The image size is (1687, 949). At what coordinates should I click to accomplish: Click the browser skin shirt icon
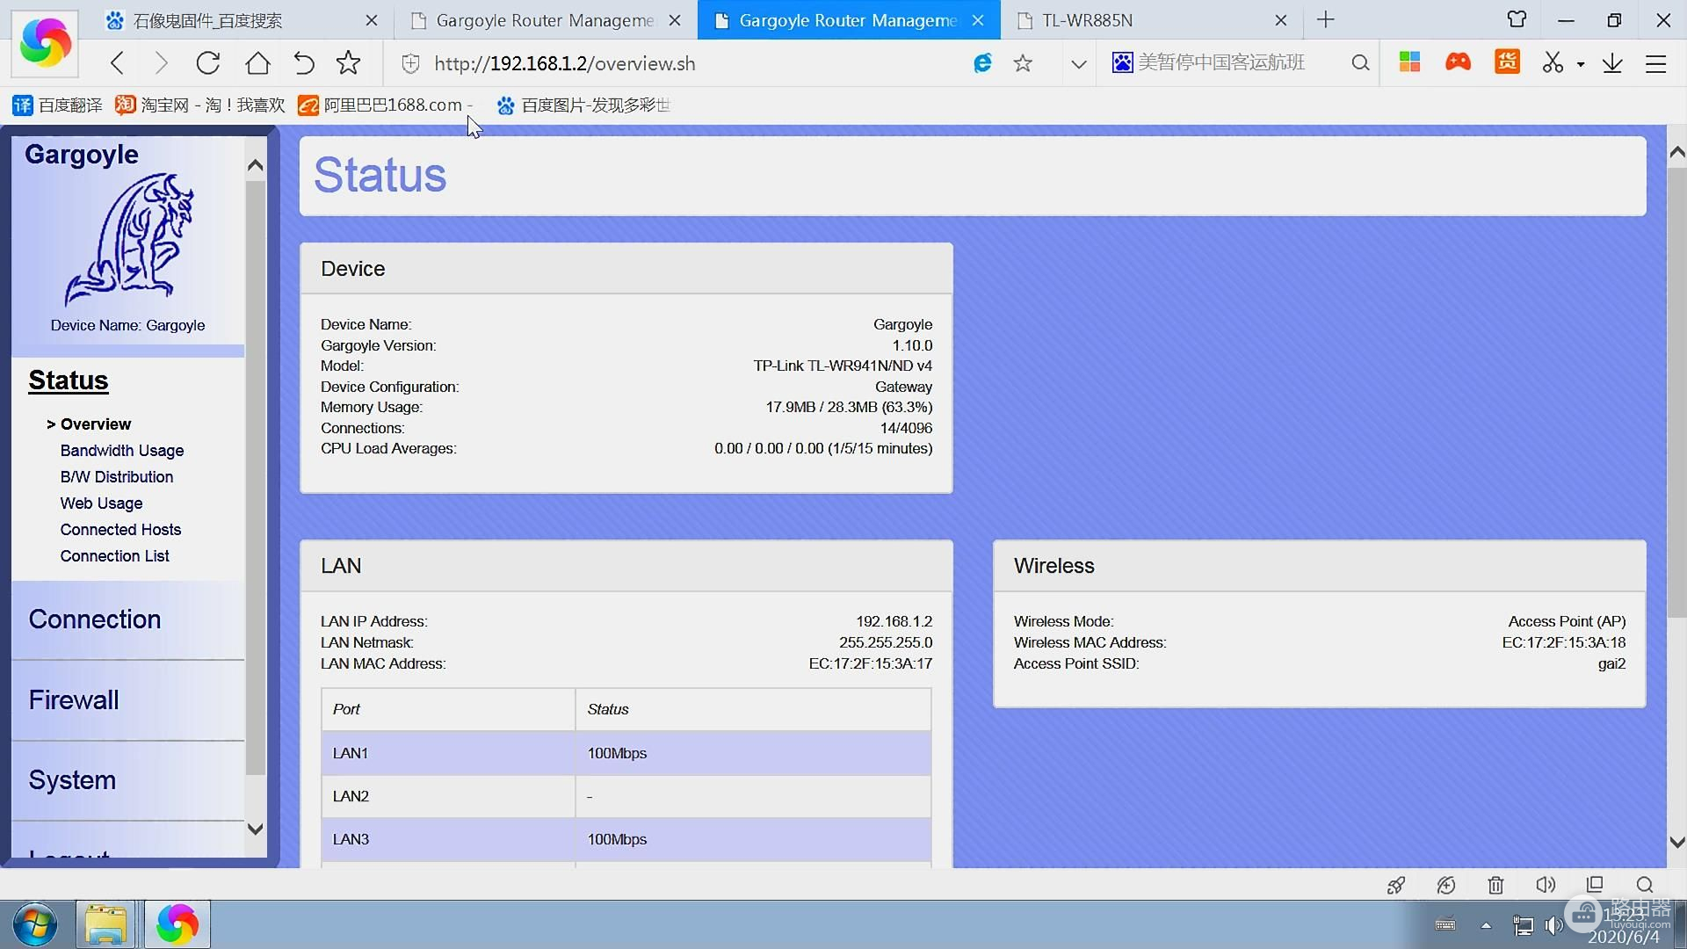pyautogui.click(x=1517, y=19)
